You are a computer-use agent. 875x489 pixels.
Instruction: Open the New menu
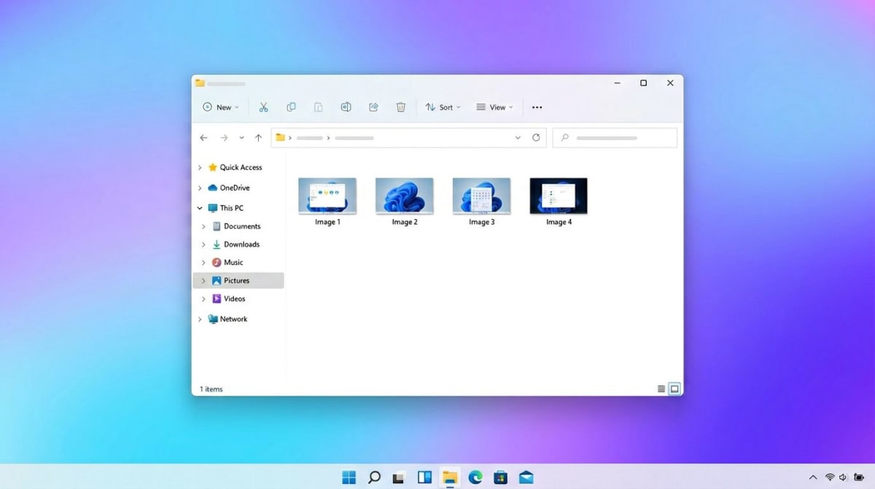pyautogui.click(x=220, y=107)
